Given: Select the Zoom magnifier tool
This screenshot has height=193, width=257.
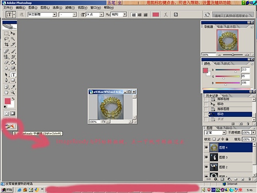Looking at the screenshot, I should (x=13, y=93).
